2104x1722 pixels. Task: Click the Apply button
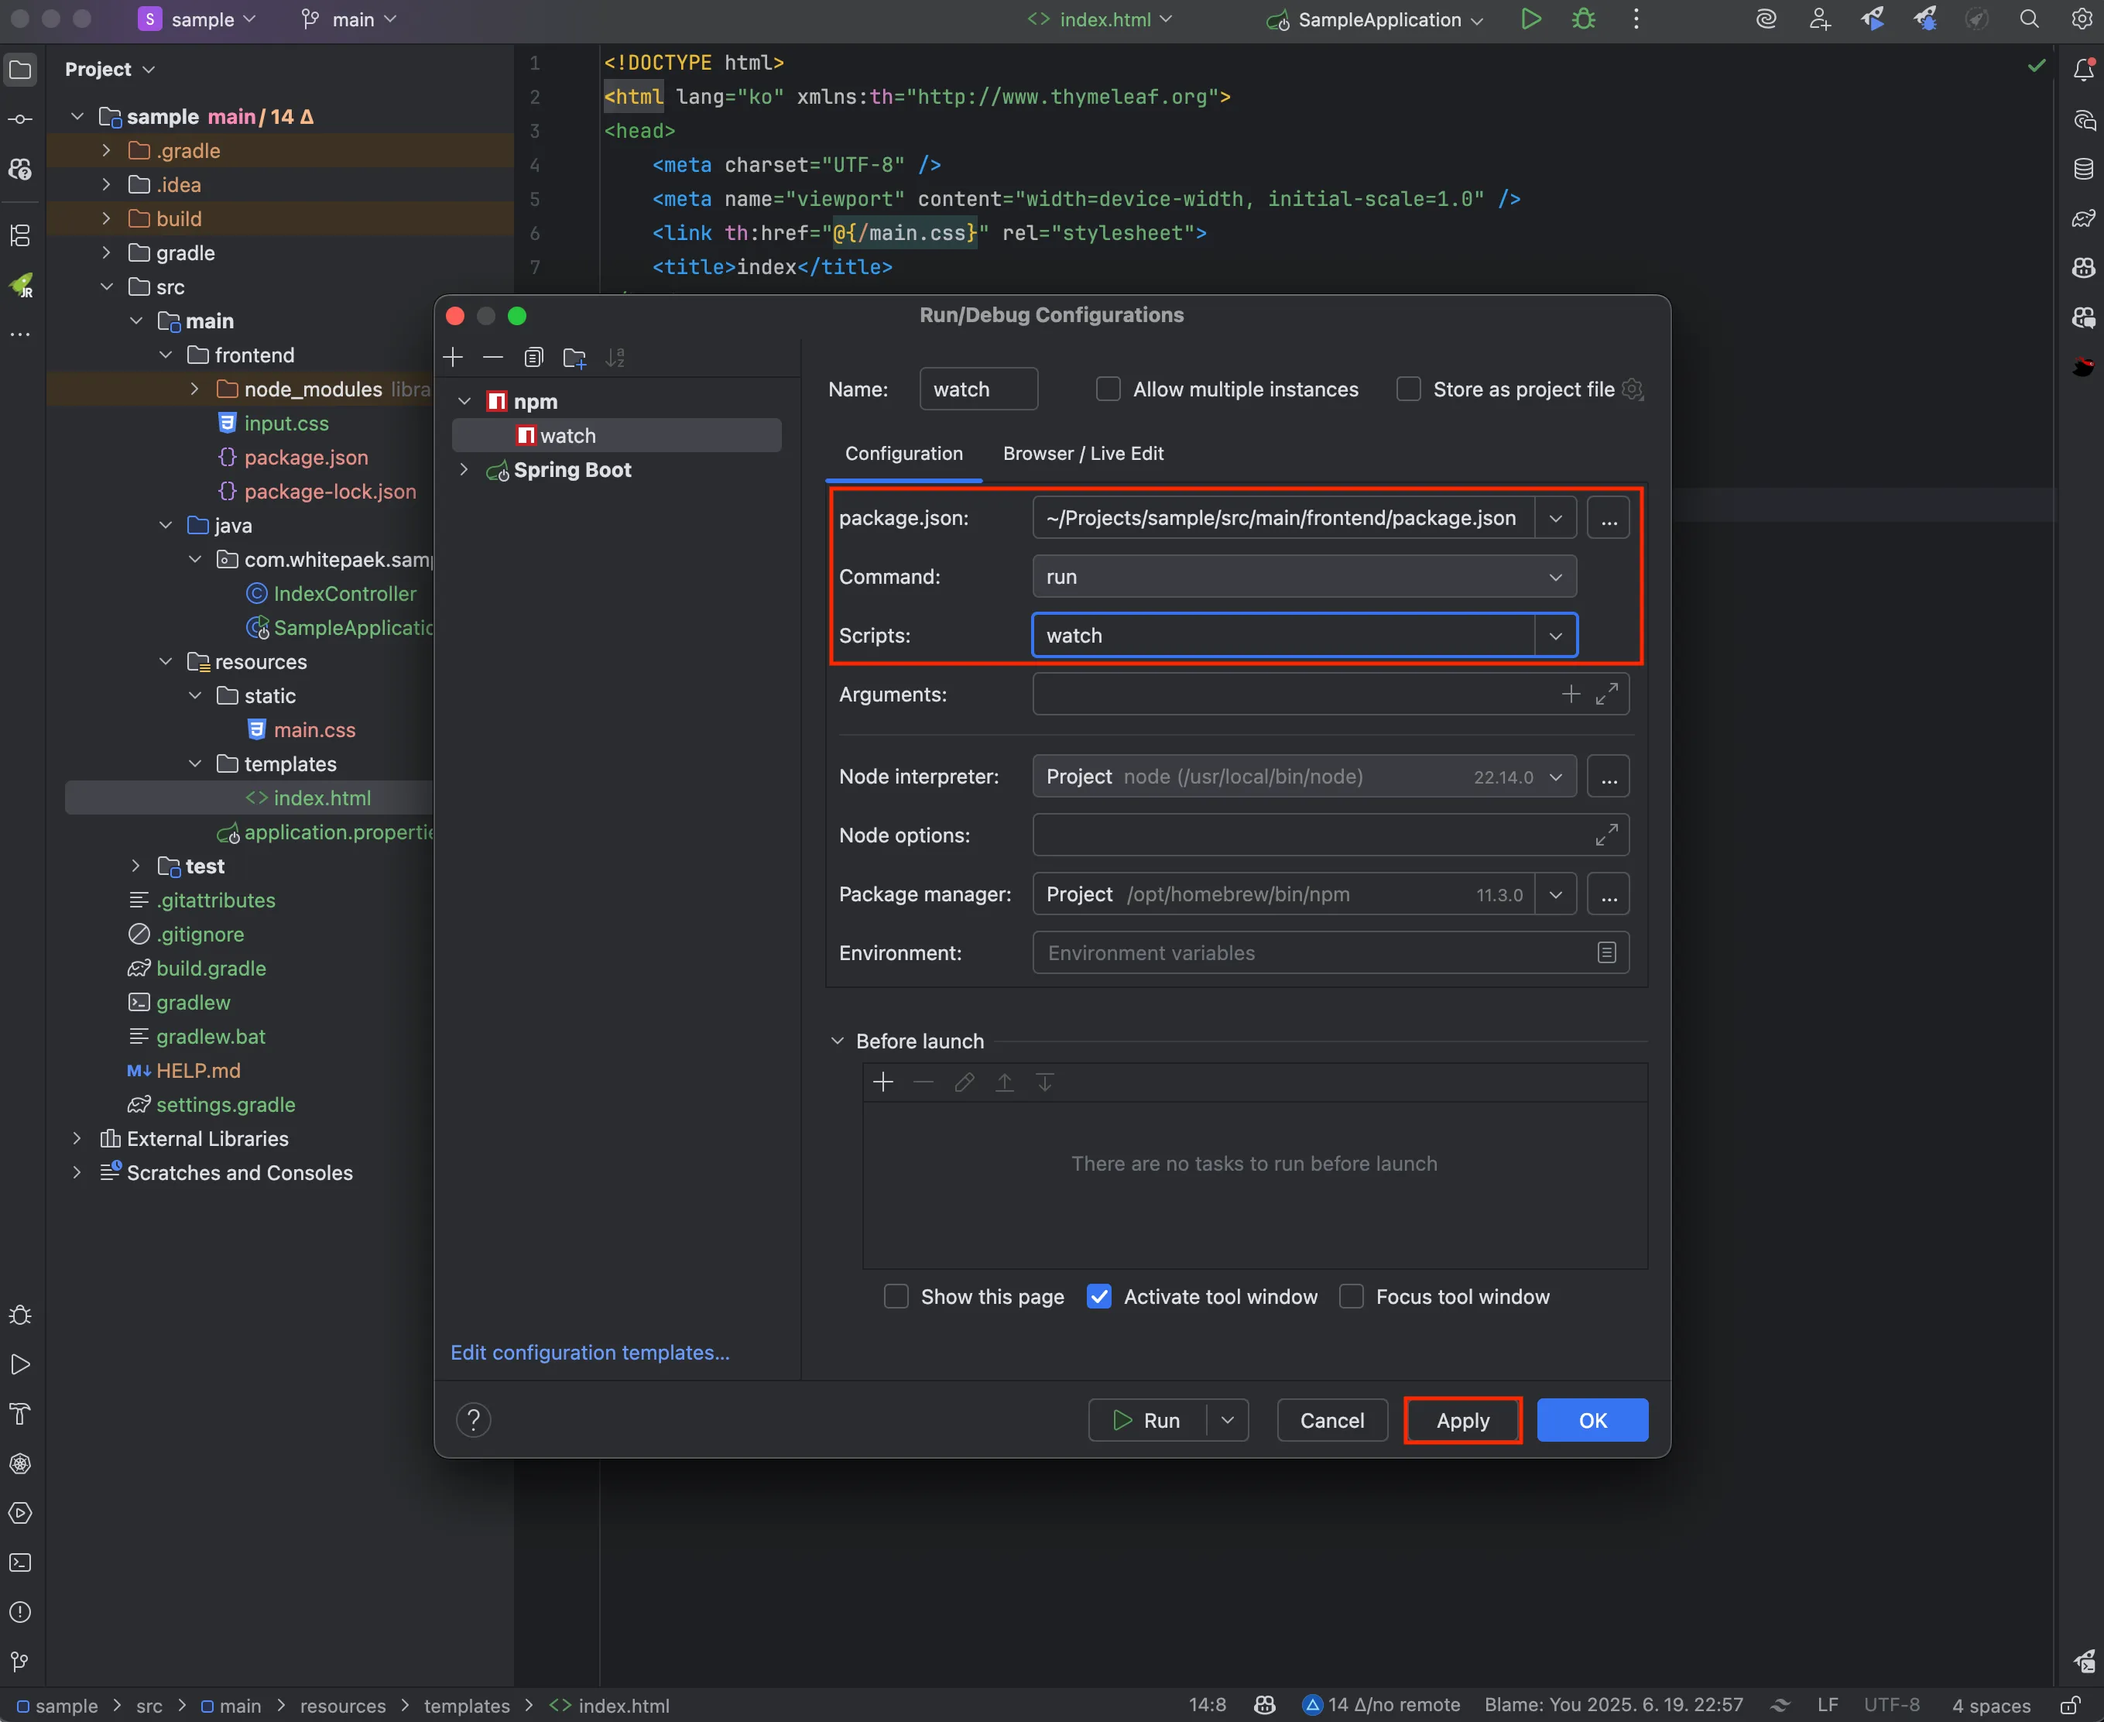1462,1421
